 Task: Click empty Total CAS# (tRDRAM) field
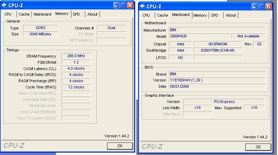(x=76, y=112)
